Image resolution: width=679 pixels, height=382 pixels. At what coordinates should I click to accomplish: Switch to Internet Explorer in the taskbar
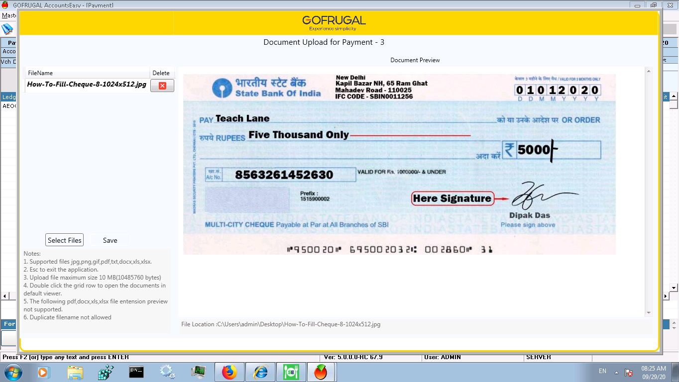tap(260, 372)
